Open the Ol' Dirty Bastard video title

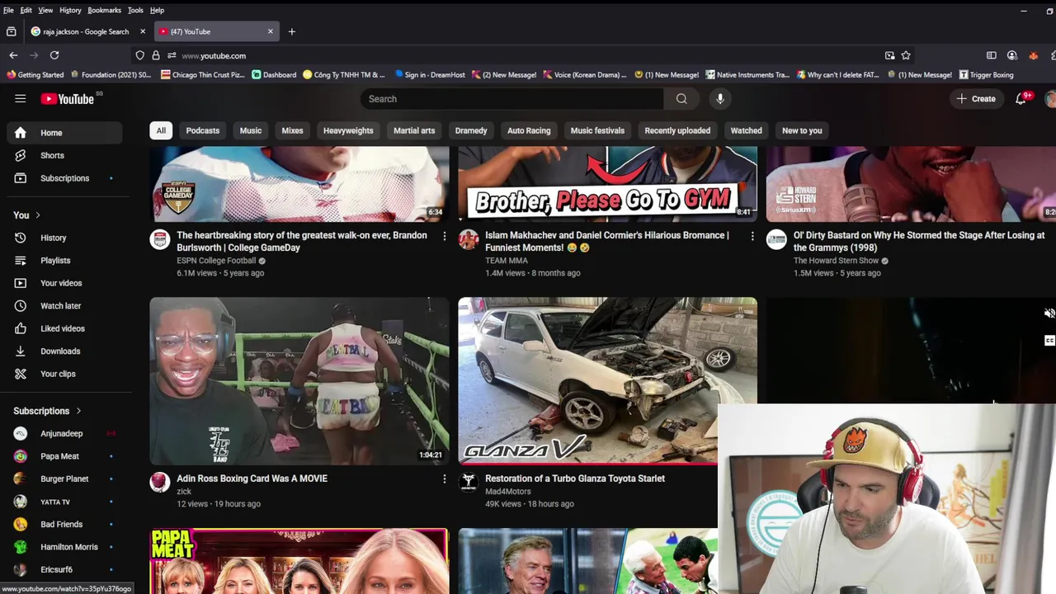[x=919, y=241]
